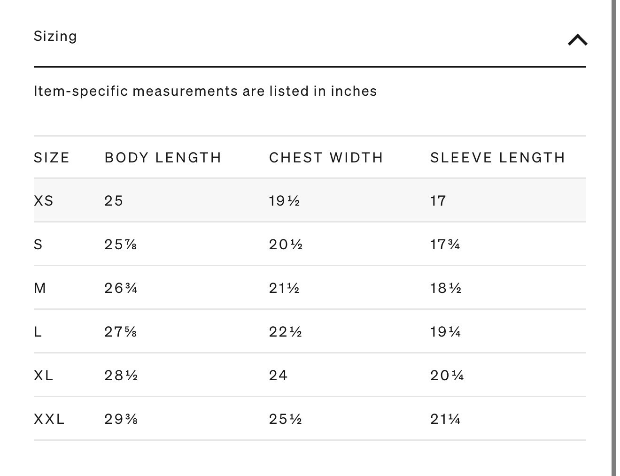Collapse the Sizing section chevron
Image resolution: width=620 pixels, height=476 pixels.
pyautogui.click(x=577, y=40)
